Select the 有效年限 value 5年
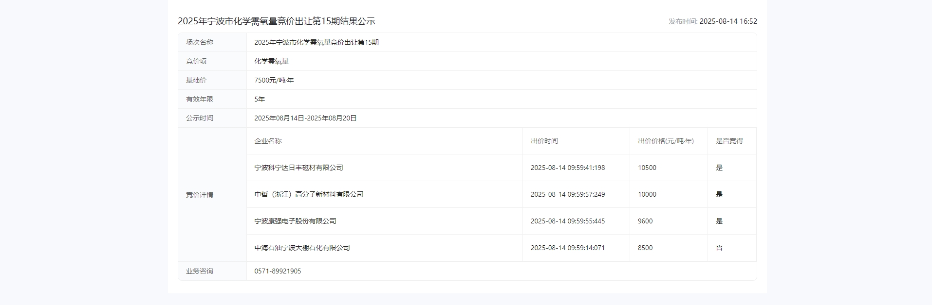The height and width of the screenshot is (305, 932). point(260,99)
